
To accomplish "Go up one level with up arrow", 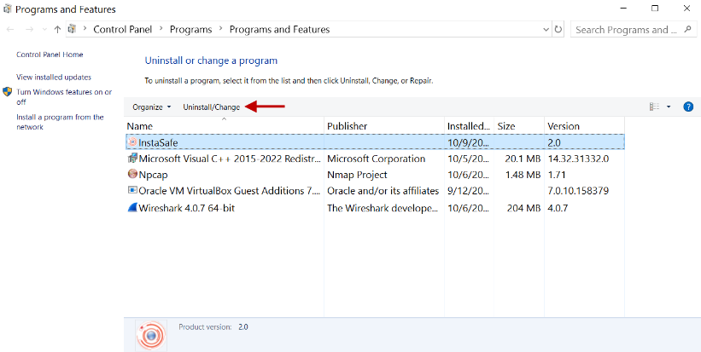I will pos(57,30).
